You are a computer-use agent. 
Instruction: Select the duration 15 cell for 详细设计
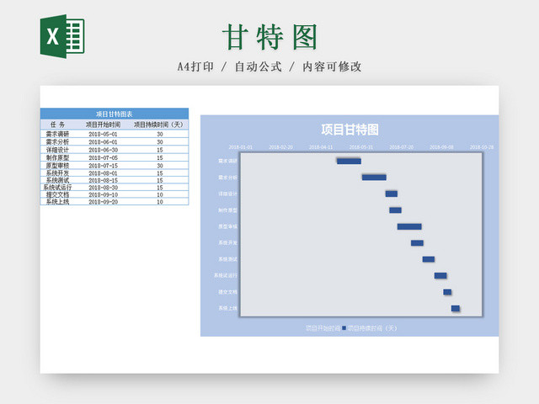tap(160, 150)
